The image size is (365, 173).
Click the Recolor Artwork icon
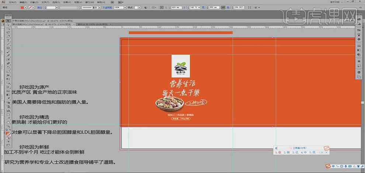146,7
